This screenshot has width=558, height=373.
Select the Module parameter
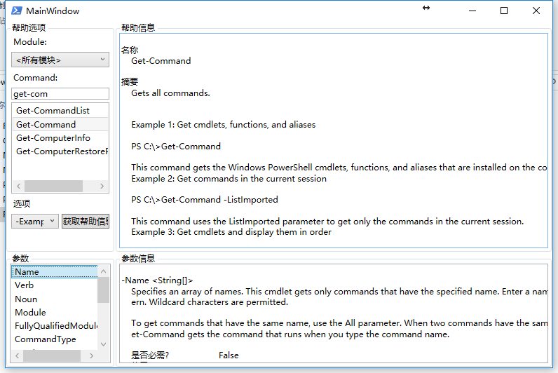click(x=54, y=313)
